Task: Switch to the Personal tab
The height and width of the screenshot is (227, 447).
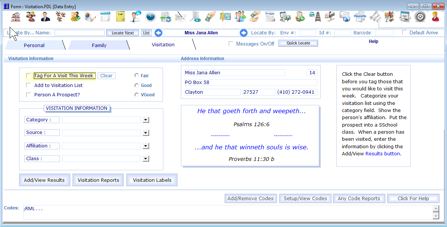Action: [x=34, y=45]
